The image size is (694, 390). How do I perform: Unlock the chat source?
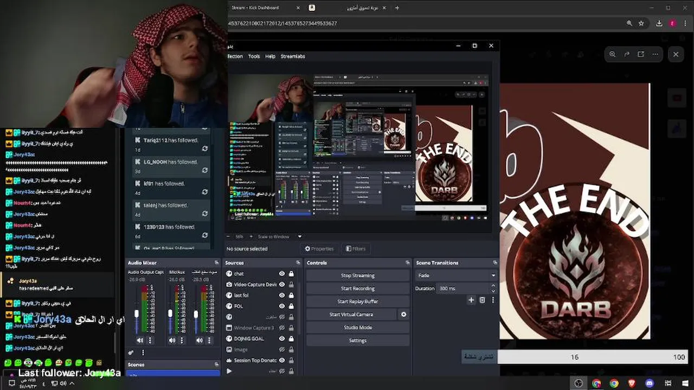pyautogui.click(x=291, y=274)
